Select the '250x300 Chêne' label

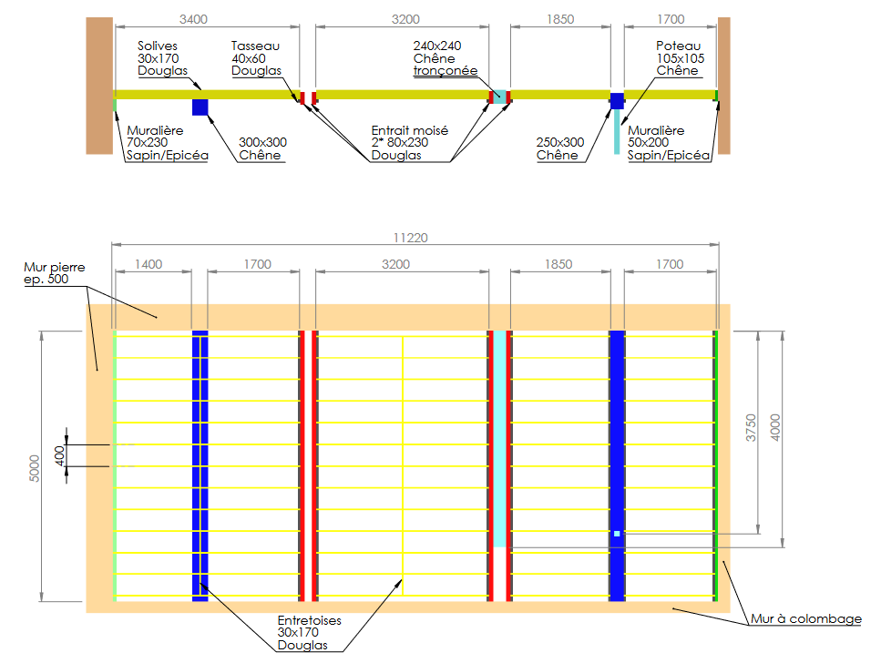[559, 148]
